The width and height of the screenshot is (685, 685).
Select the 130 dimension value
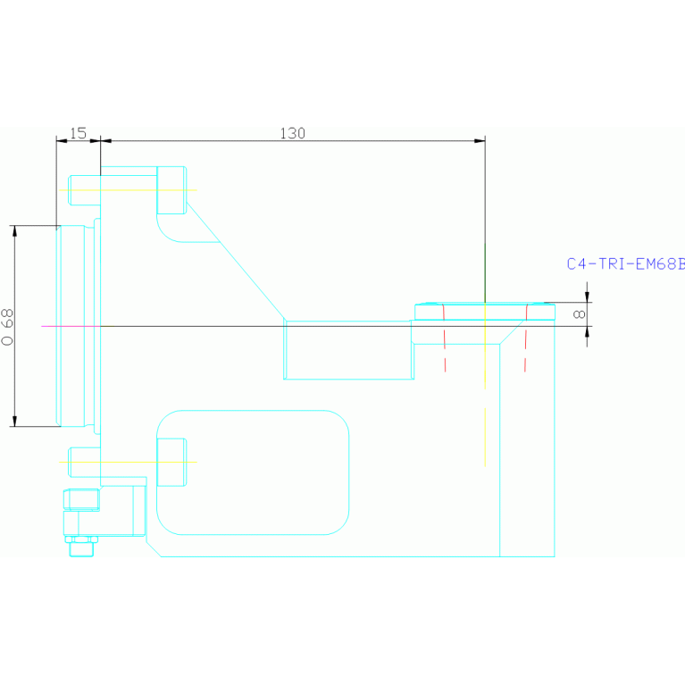292,133
